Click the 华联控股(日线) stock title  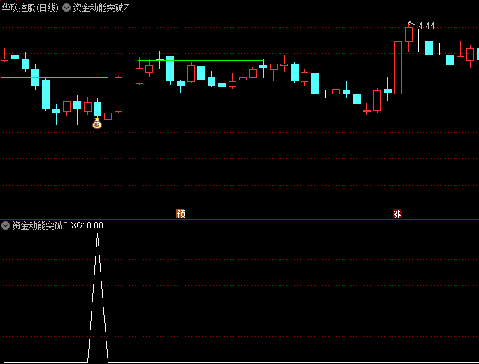(x=30, y=8)
